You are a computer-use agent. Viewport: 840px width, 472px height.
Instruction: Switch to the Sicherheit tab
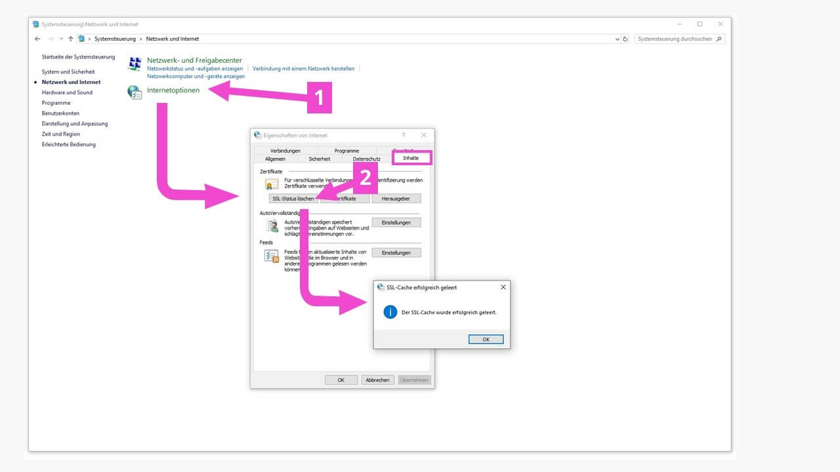pos(320,159)
